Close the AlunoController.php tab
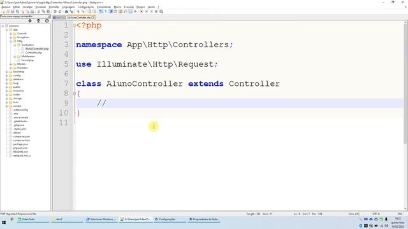Image resolution: width=408 pixels, height=229 pixels. pyautogui.click(x=92, y=17)
